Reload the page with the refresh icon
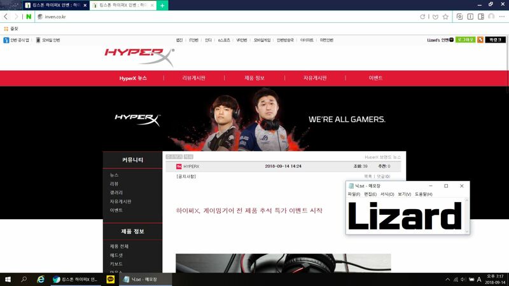Screen dimensions: 509x286 point(422,17)
